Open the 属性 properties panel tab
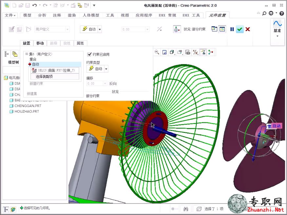The width and height of the screenshot is (287, 215). (80, 43)
